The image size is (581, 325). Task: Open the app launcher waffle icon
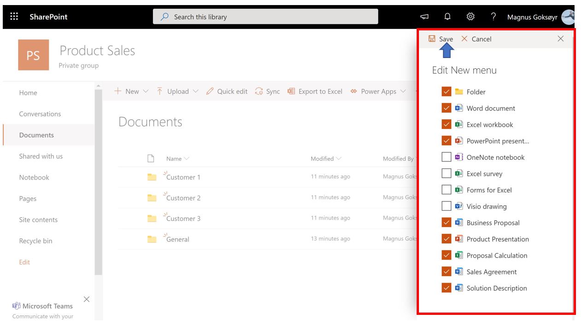click(x=14, y=17)
